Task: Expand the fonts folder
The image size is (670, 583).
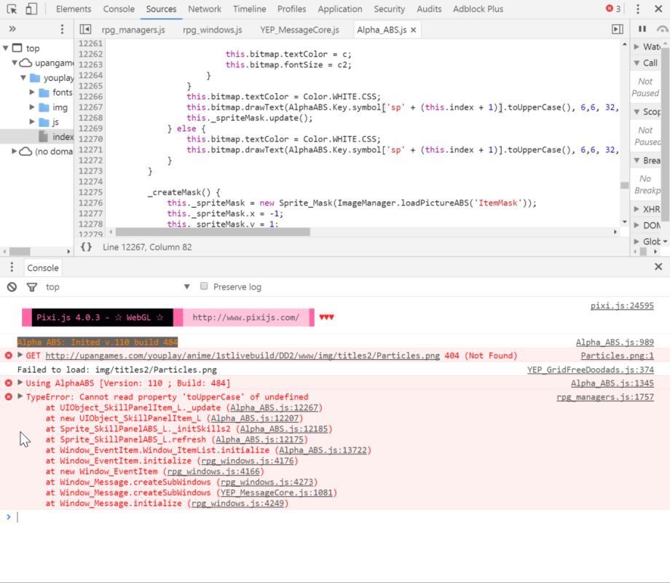Action: (x=32, y=93)
